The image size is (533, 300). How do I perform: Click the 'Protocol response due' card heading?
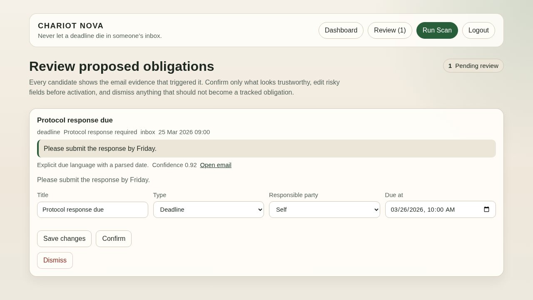point(75,120)
